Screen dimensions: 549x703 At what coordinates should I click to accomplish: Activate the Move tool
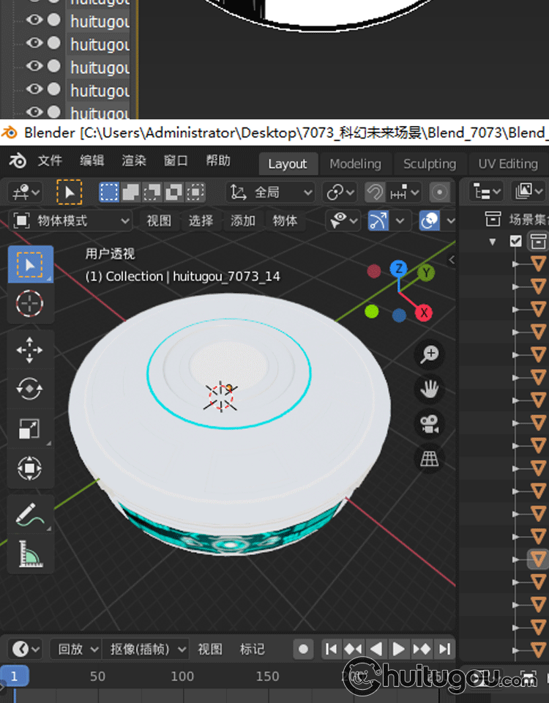tap(29, 350)
